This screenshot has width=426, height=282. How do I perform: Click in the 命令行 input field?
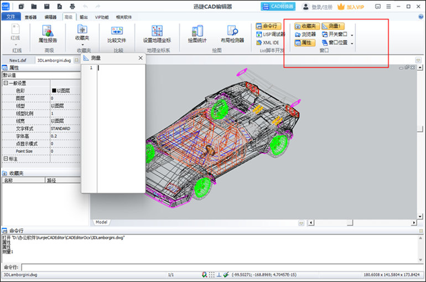pos(223,267)
